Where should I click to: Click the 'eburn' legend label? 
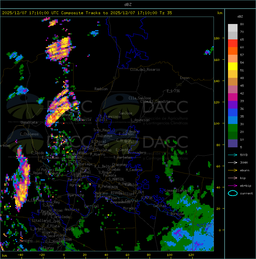coord(245,170)
